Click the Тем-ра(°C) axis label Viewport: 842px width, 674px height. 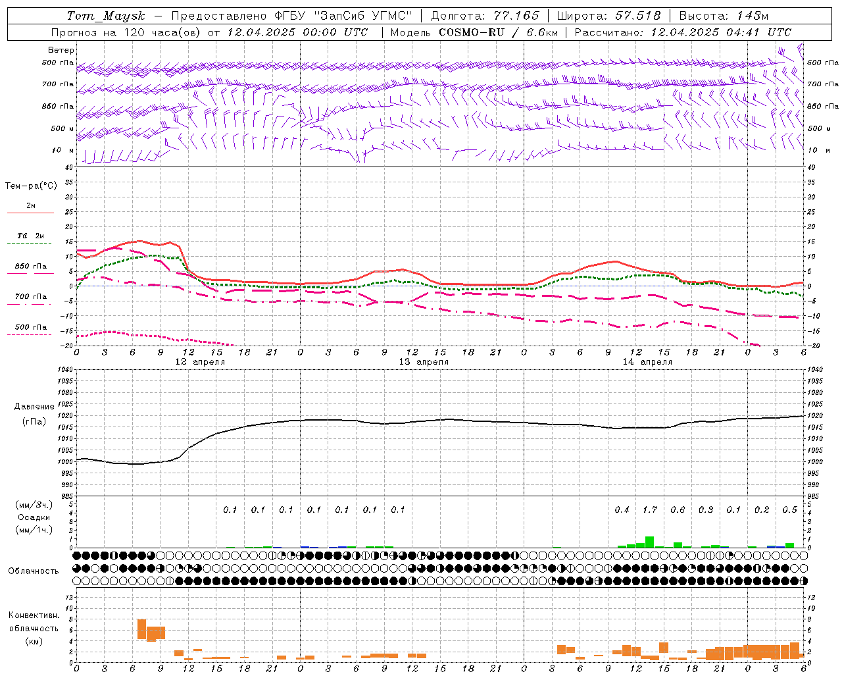click(x=31, y=186)
